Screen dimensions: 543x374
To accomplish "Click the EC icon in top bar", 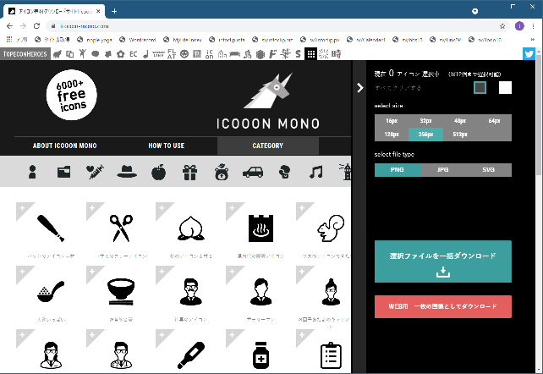I will point(134,54).
